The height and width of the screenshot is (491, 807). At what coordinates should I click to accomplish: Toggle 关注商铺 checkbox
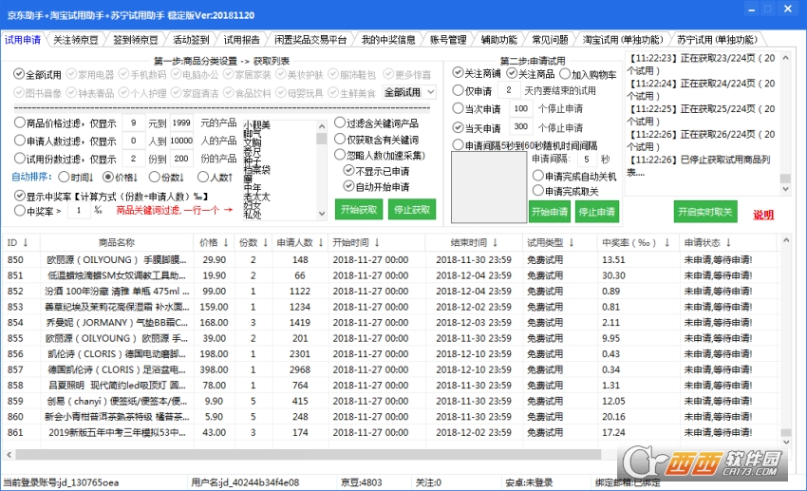[477, 73]
